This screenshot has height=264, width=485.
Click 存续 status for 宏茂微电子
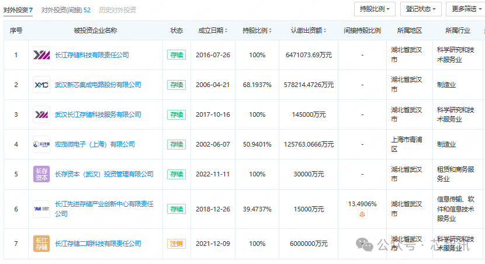pyautogui.click(x=176, y=144)
